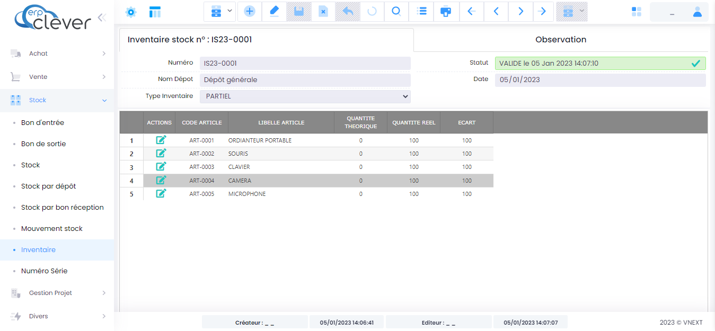Click the save diskette icon
This screenshot has height=331, width=715.
(299, 11)
